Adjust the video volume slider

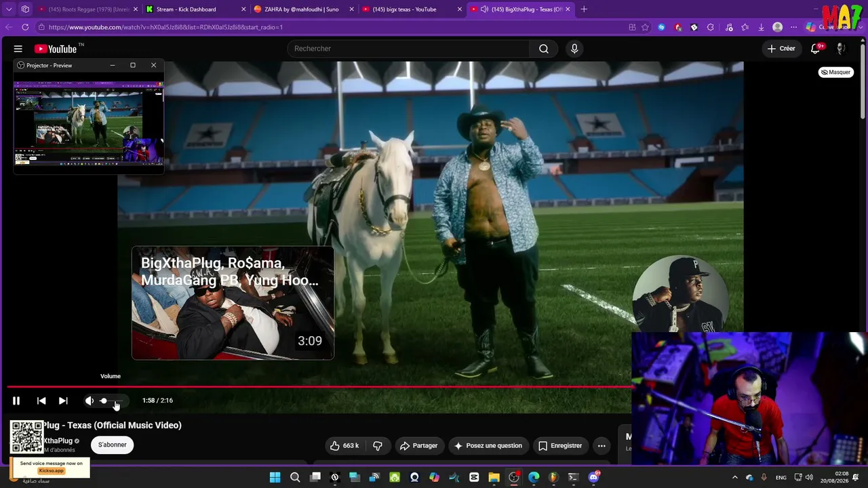pyautogui.click(x=112, y=401)
